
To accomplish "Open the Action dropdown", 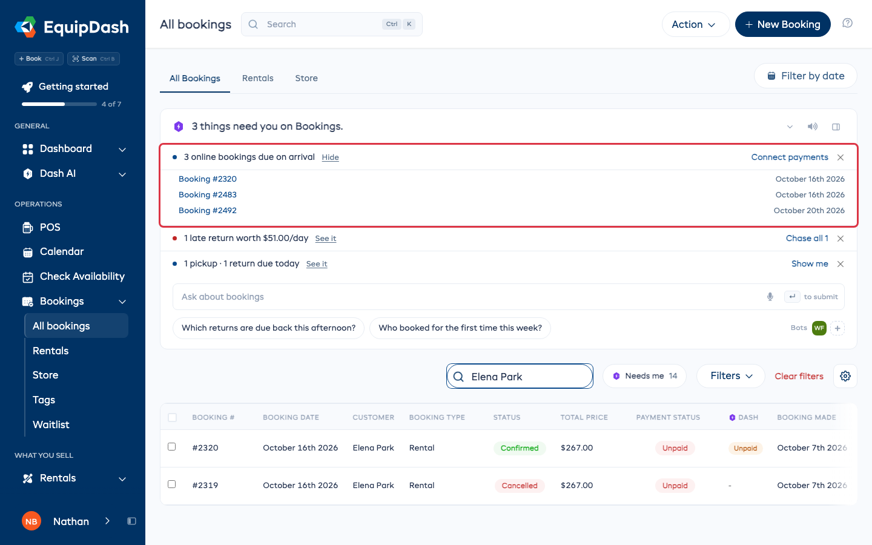I will [x=695, y=24].
